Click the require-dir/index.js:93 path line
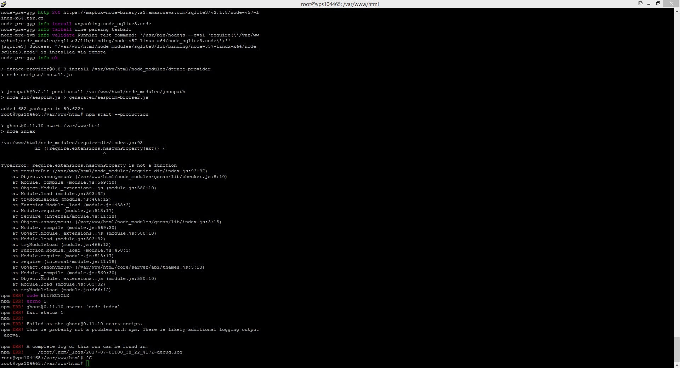 pyautogui.click(x=72, y=143)
